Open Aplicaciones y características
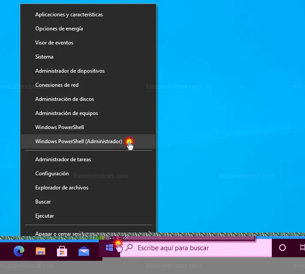The image size is (305, 274). [x=69, y=15]
